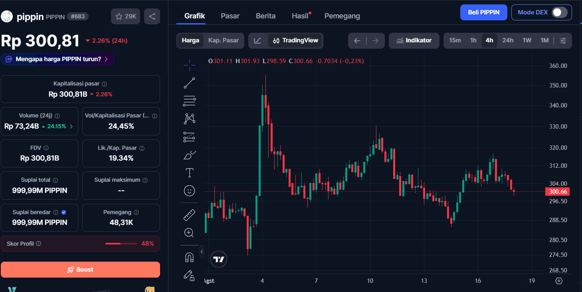This screenshot has height=292, width=582.
Task: Open the Pasar tab
Action: click(230, 16)
